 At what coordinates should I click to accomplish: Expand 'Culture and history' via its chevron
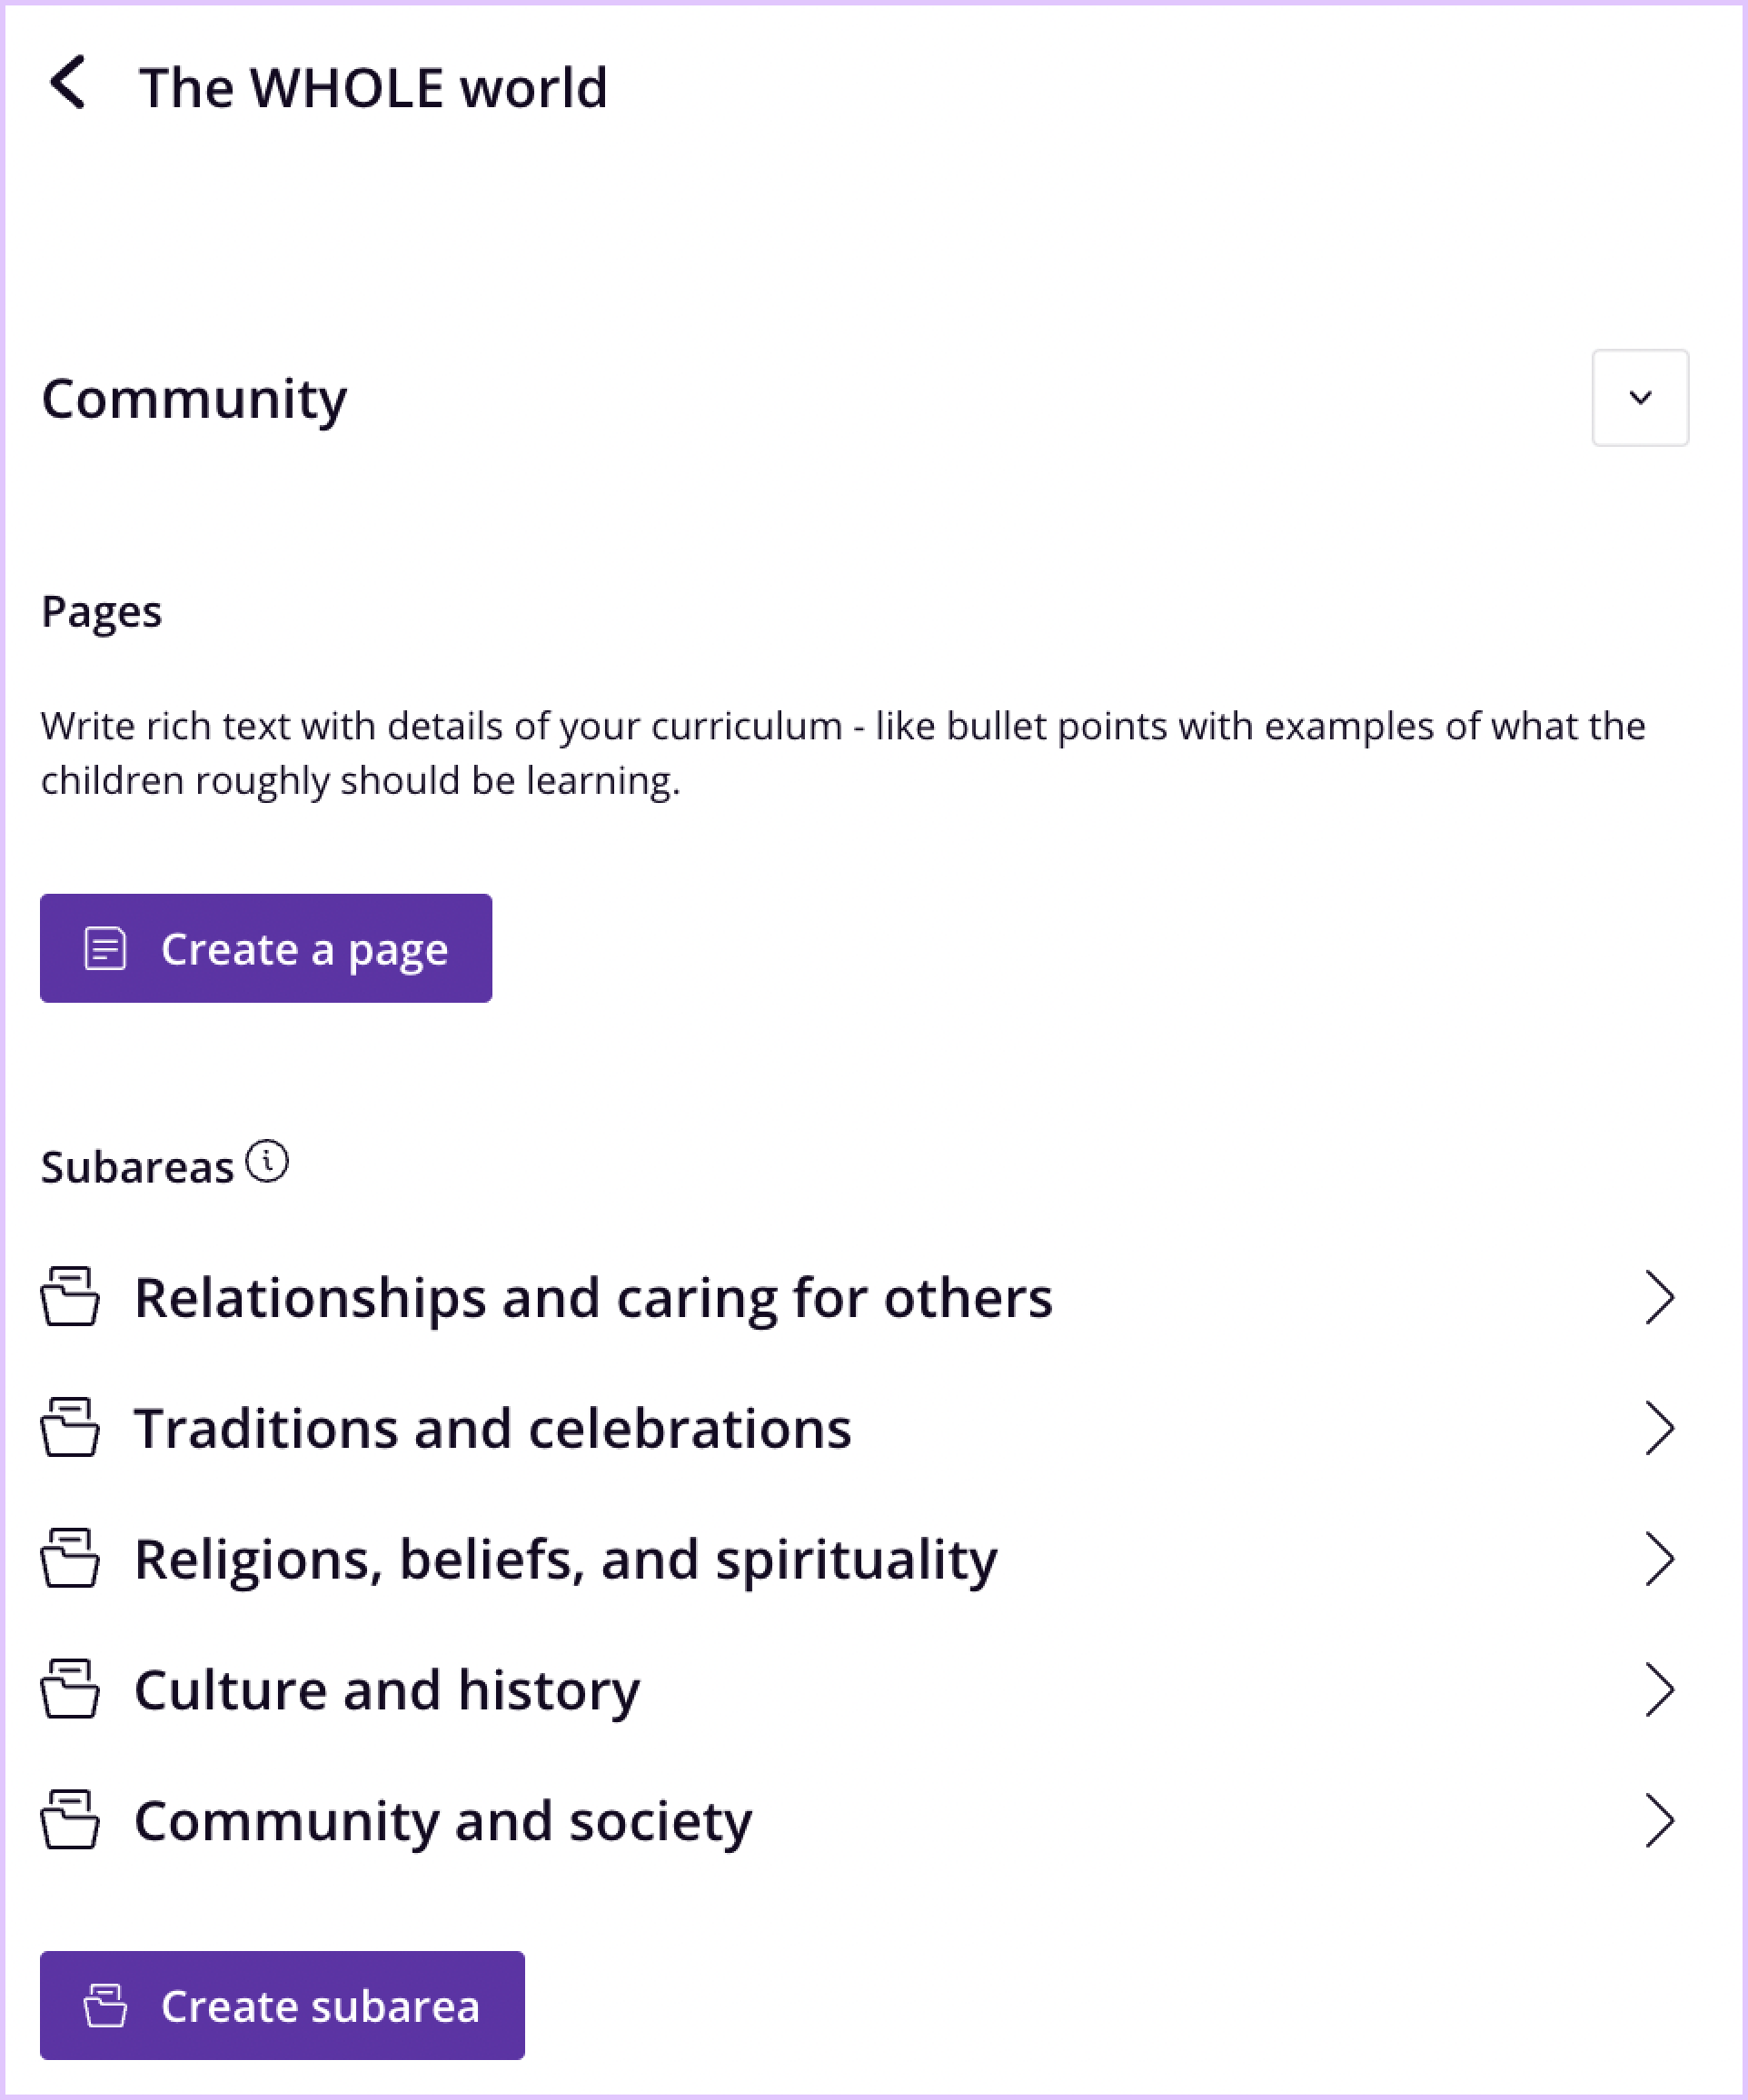pos(1660,1690)
